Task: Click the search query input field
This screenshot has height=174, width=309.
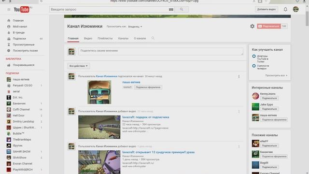Action: tap(109, 10)
